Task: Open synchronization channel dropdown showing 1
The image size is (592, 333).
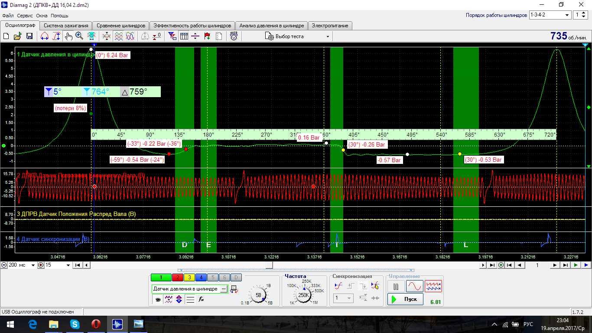Action: (343, 298)
